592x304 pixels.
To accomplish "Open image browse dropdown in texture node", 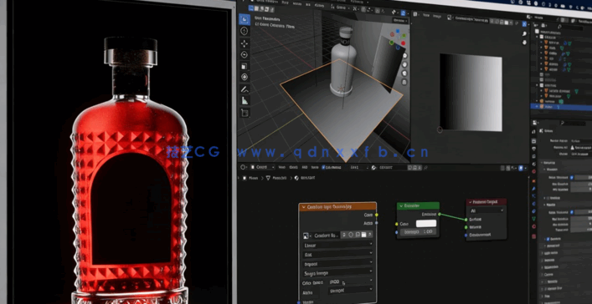I will pos(307,235).
